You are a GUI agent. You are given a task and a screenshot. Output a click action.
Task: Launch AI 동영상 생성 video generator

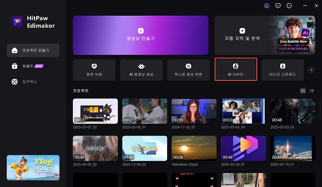click(141, 70)
